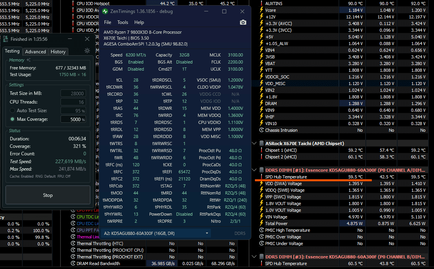Click the DDR5 DIMM #1 chip icon
The image size is (434, 269).
(261, 170)
